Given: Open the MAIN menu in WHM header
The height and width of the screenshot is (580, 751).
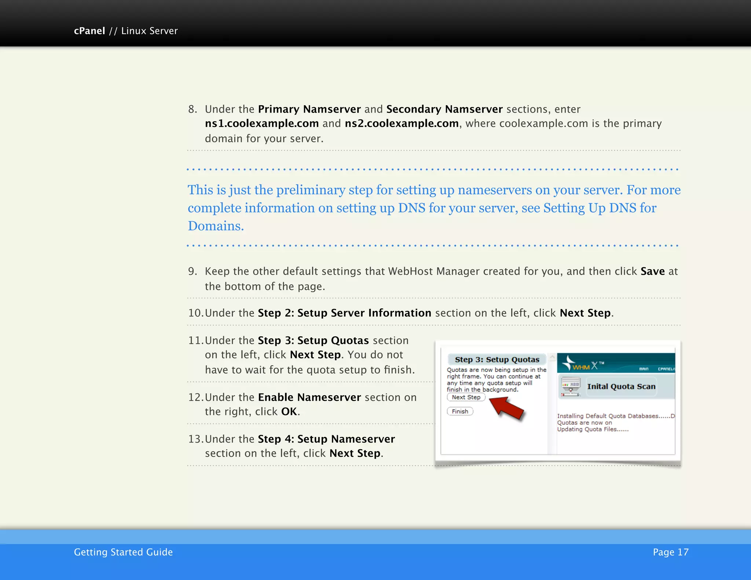Looking at the screenshot, I should click(644, 369).
